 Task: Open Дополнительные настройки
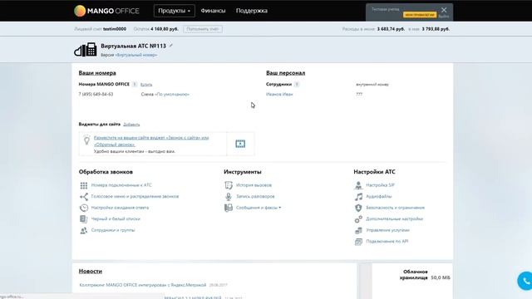[x=394, y=218]
